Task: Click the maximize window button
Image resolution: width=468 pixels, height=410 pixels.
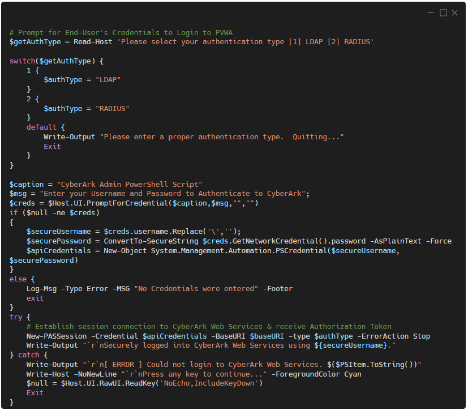Action: pos(444,12)
